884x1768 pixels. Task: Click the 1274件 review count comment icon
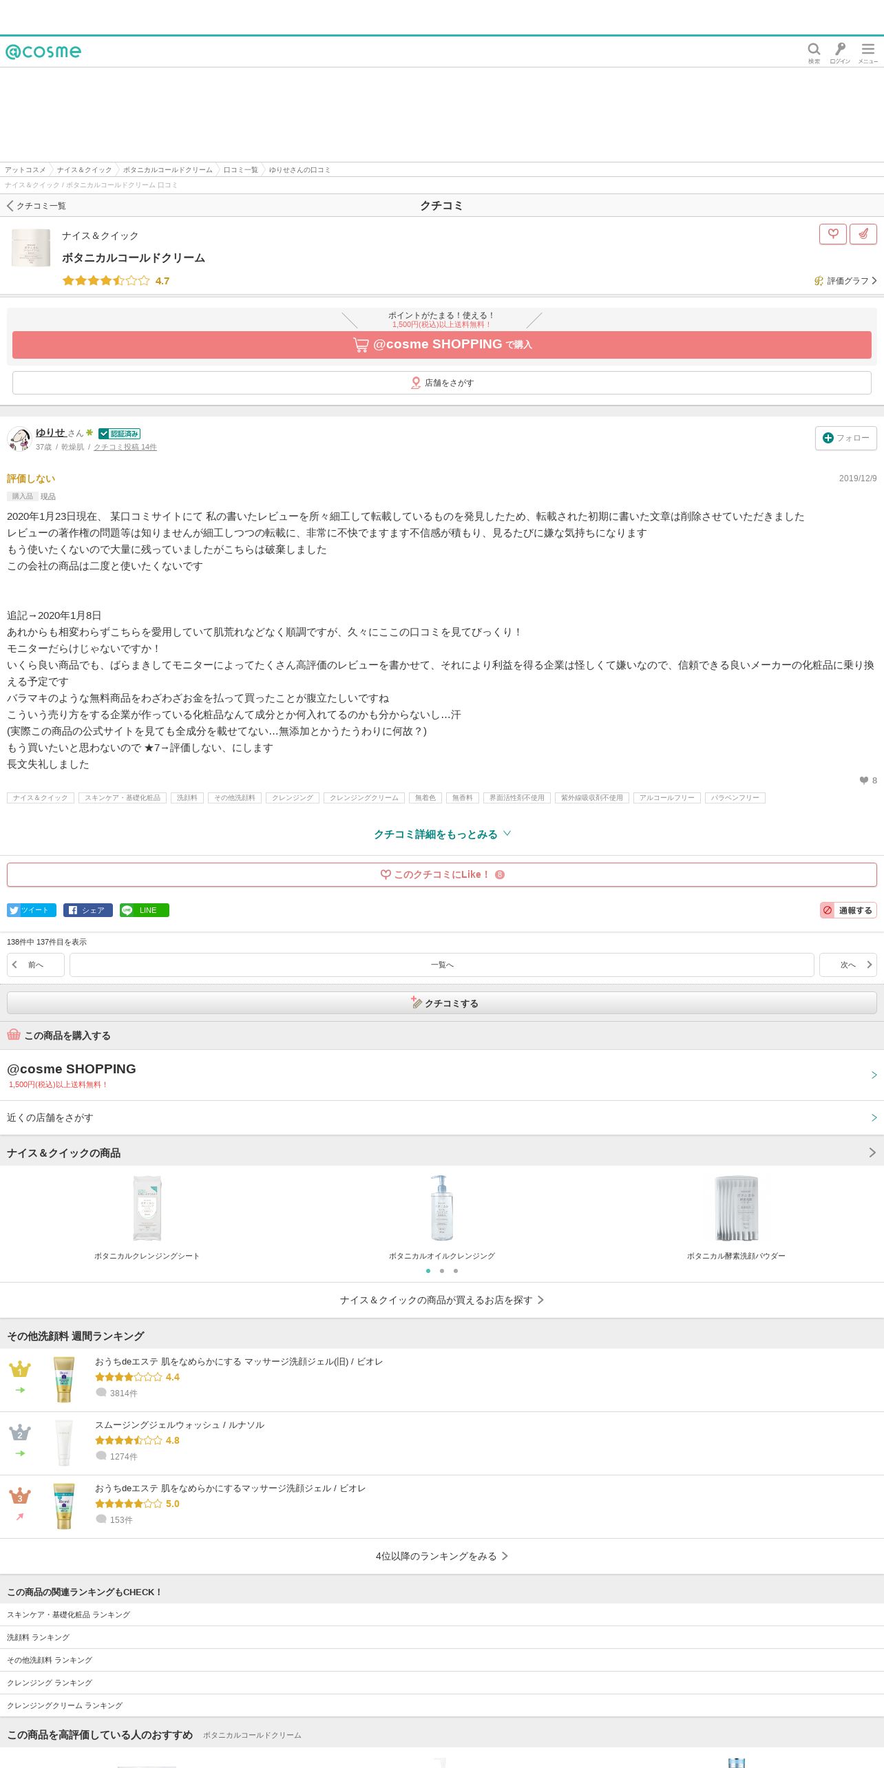[x=101, y=1456]
